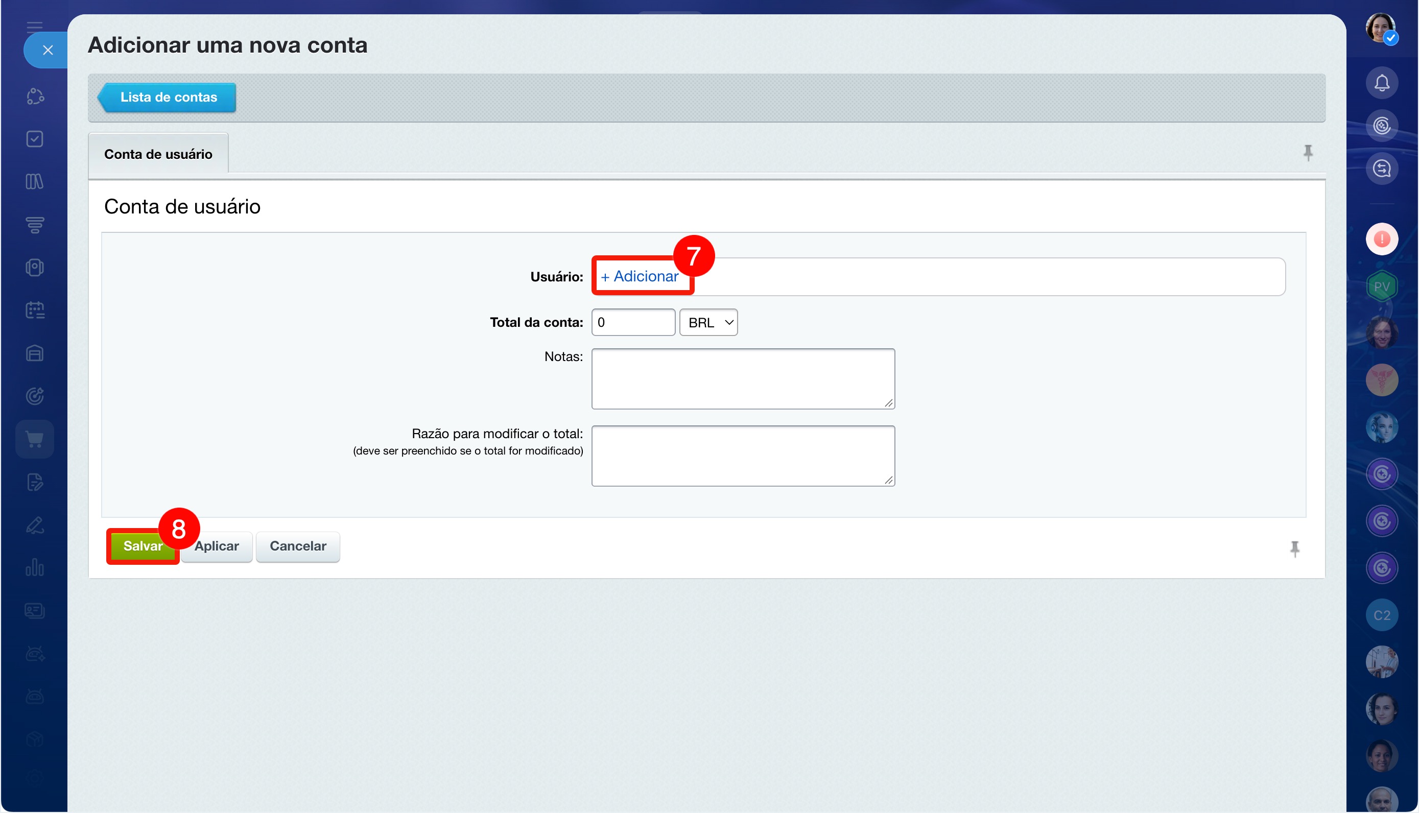1419x813 pixels.
Task: Open the tasks checkmark sidebar icon
Action: pyautogui.click(x=35, y=139)
